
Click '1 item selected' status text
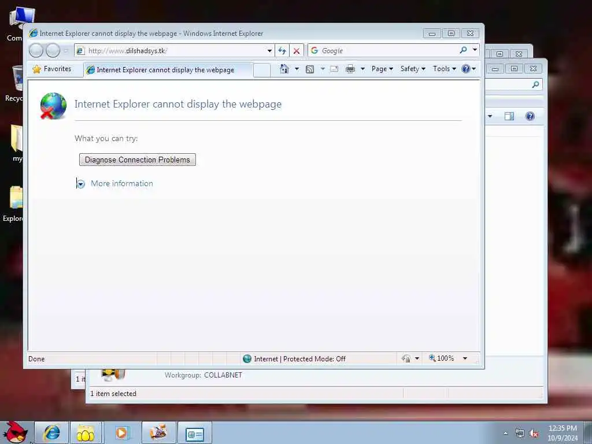coord(113,393)
